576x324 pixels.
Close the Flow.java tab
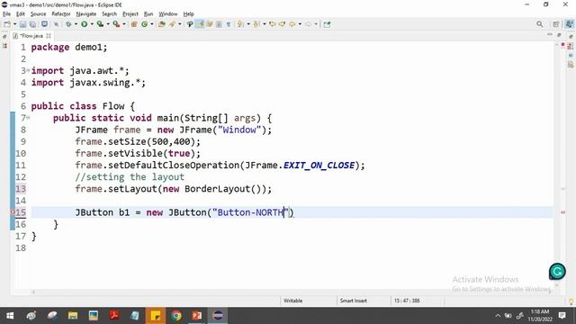[x=49, y=36]
